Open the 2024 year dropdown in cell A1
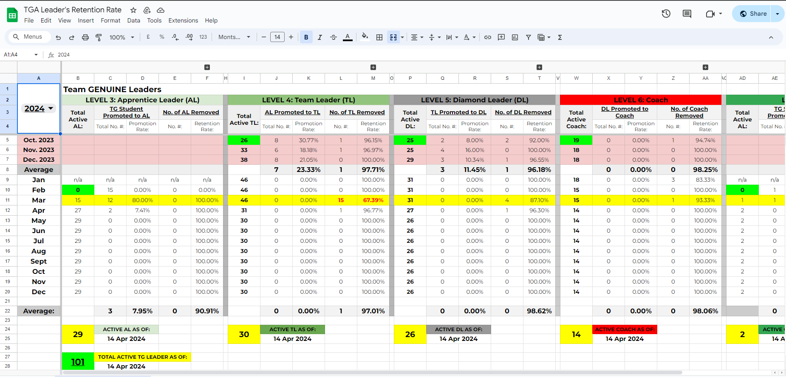This screenshot has width=786, height=377. tap(51, 108)
